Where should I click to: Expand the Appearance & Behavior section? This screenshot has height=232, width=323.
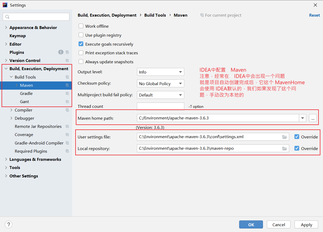tap(6, 27)
